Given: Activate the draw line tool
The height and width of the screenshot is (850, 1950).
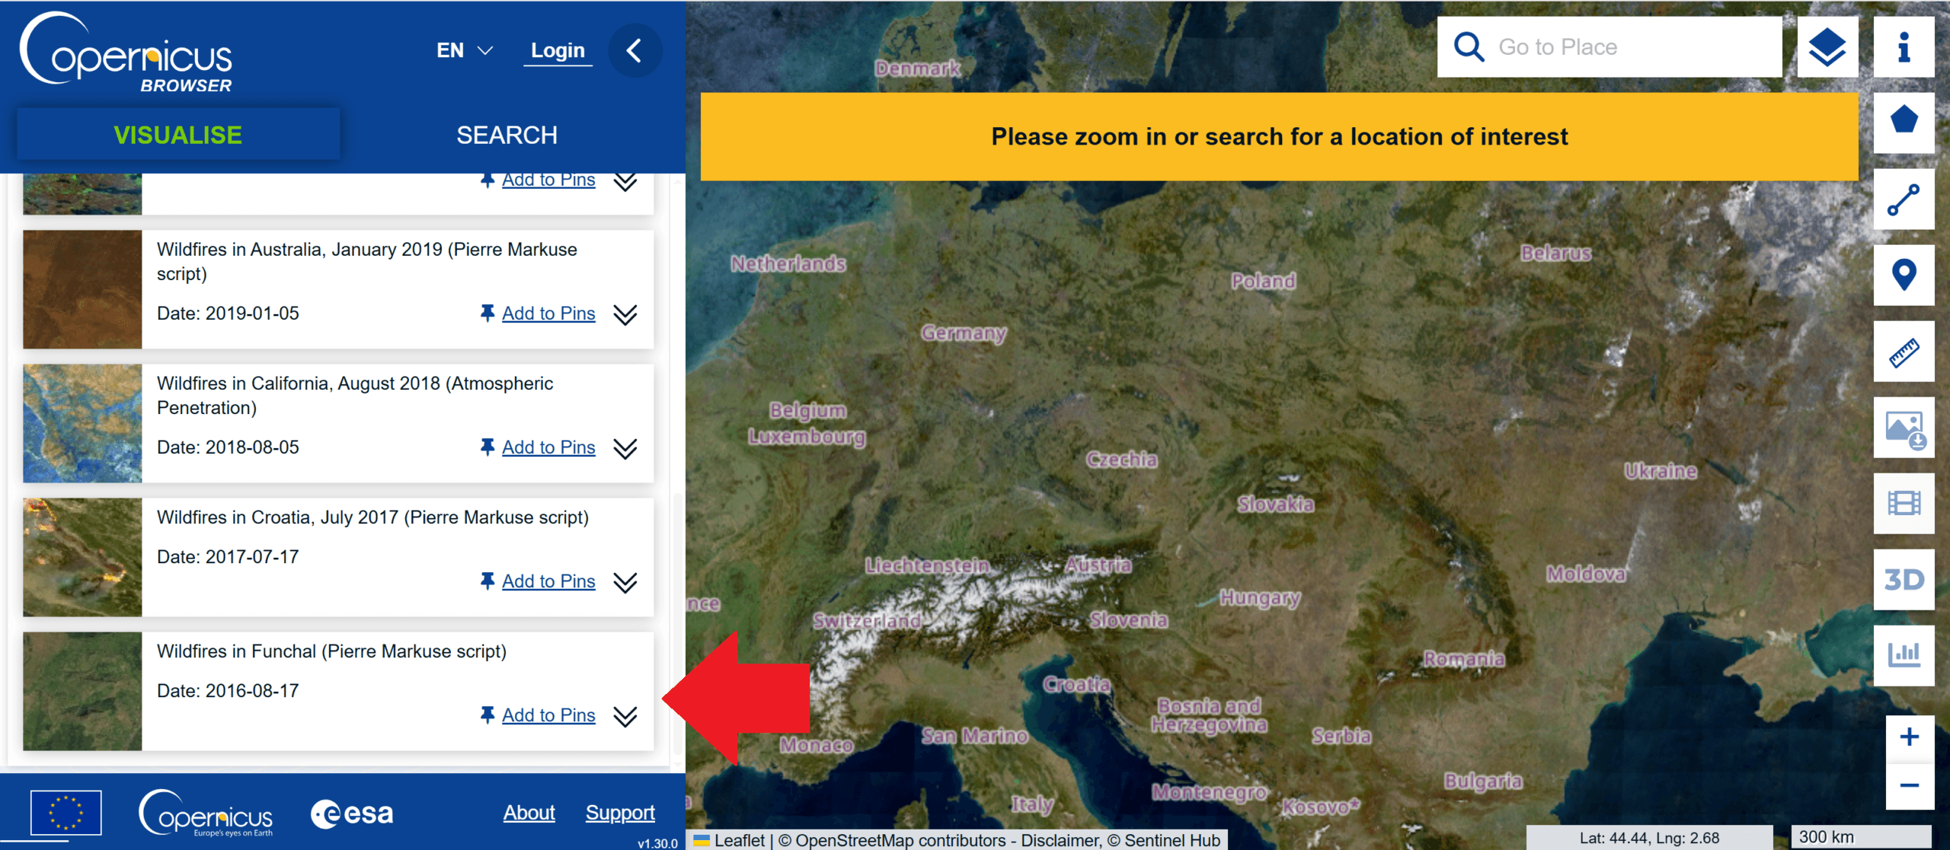Looking at the screenshot, I should pos(1903,199).
